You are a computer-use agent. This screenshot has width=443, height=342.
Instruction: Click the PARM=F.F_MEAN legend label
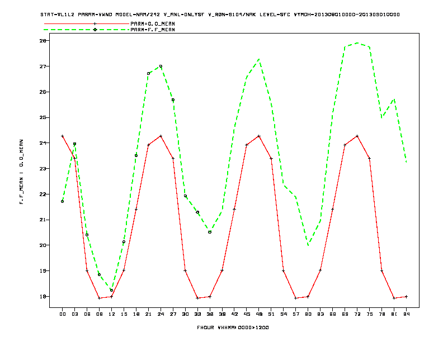pos(153,30)
